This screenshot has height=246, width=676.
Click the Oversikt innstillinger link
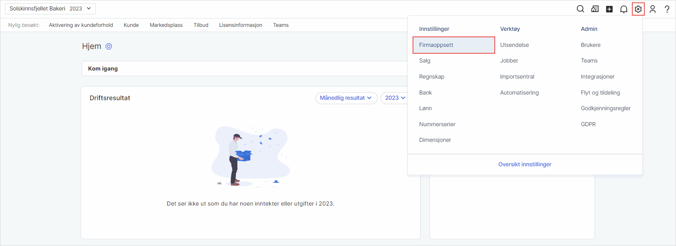click(x=524, y=164)
